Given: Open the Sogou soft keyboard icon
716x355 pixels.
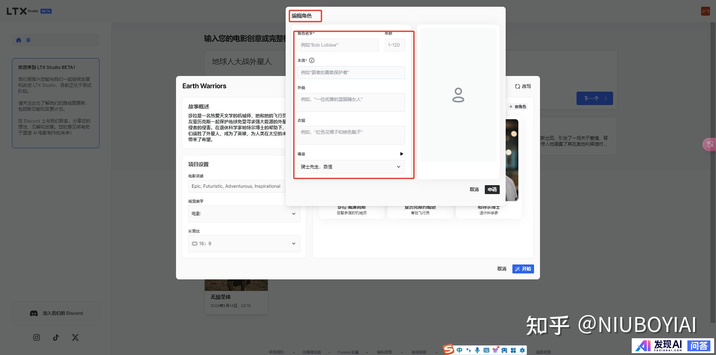Looking at the screenshot, I should (x=486, y=350).
